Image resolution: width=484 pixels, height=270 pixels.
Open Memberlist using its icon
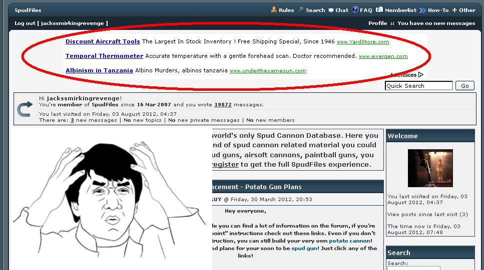click(379, 10)
